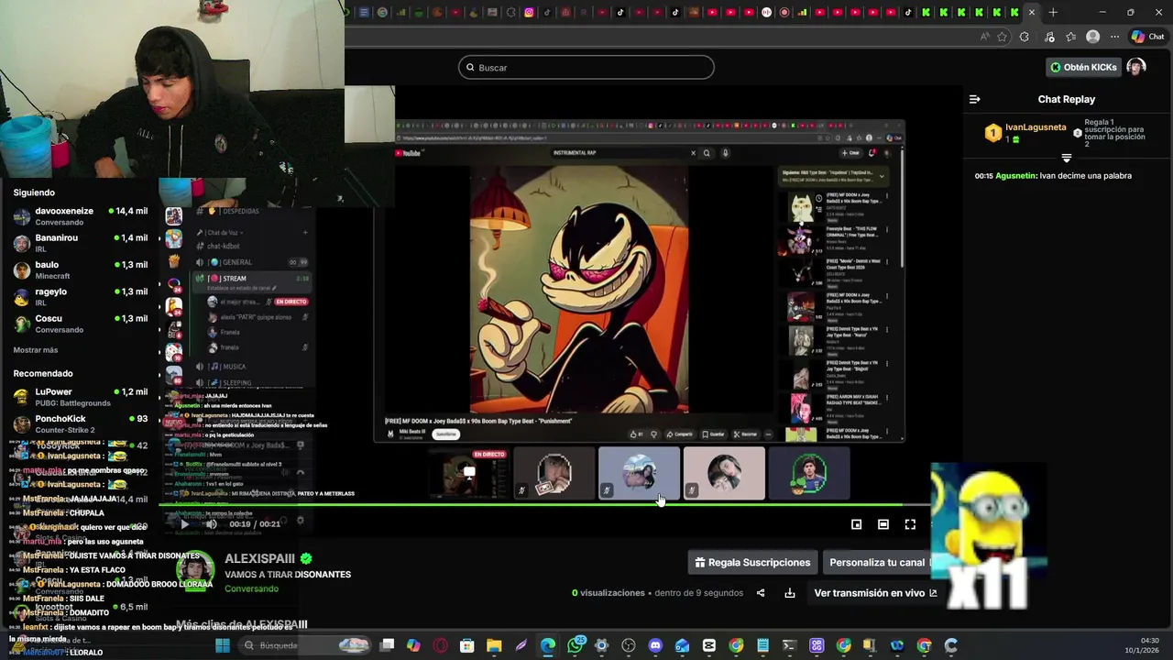Click the Agusnetin chat replay message

(1054, 175)
